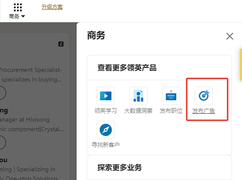Open the 寻找新客户 compass icon
242x180 pixels.
[106, 130]
